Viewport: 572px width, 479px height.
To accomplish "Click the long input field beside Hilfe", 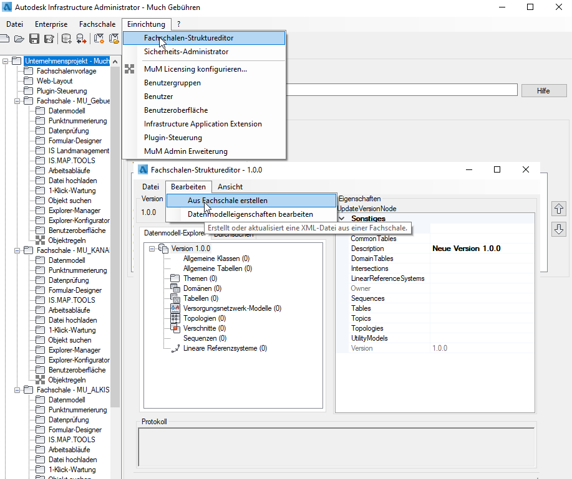I will [402, 90].
